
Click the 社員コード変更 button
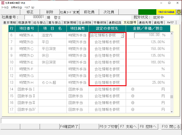tap(69, 12)
